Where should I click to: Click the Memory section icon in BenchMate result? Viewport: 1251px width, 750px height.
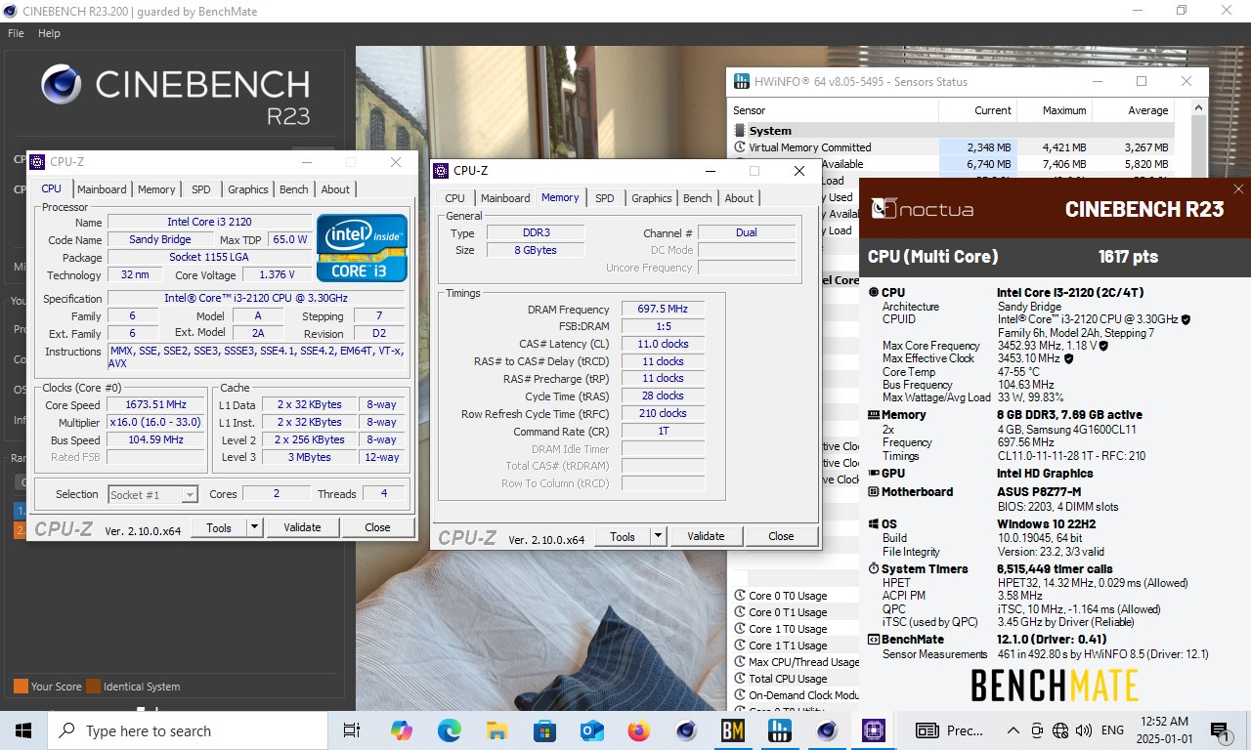coord(873,415)
